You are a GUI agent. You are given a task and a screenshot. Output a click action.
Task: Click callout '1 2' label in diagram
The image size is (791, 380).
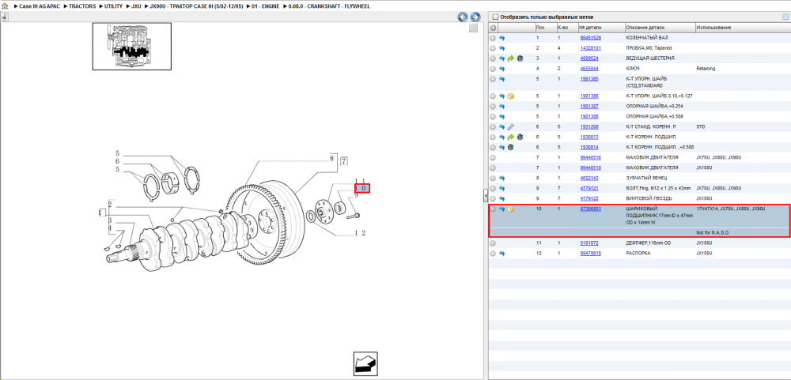pyautogui.click(x=360, y=232)
